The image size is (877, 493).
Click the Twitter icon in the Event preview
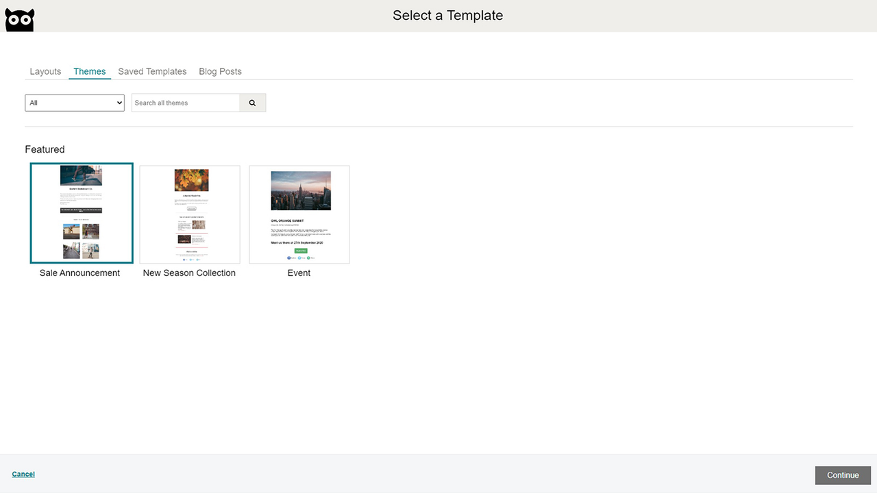tap(299, 258)
